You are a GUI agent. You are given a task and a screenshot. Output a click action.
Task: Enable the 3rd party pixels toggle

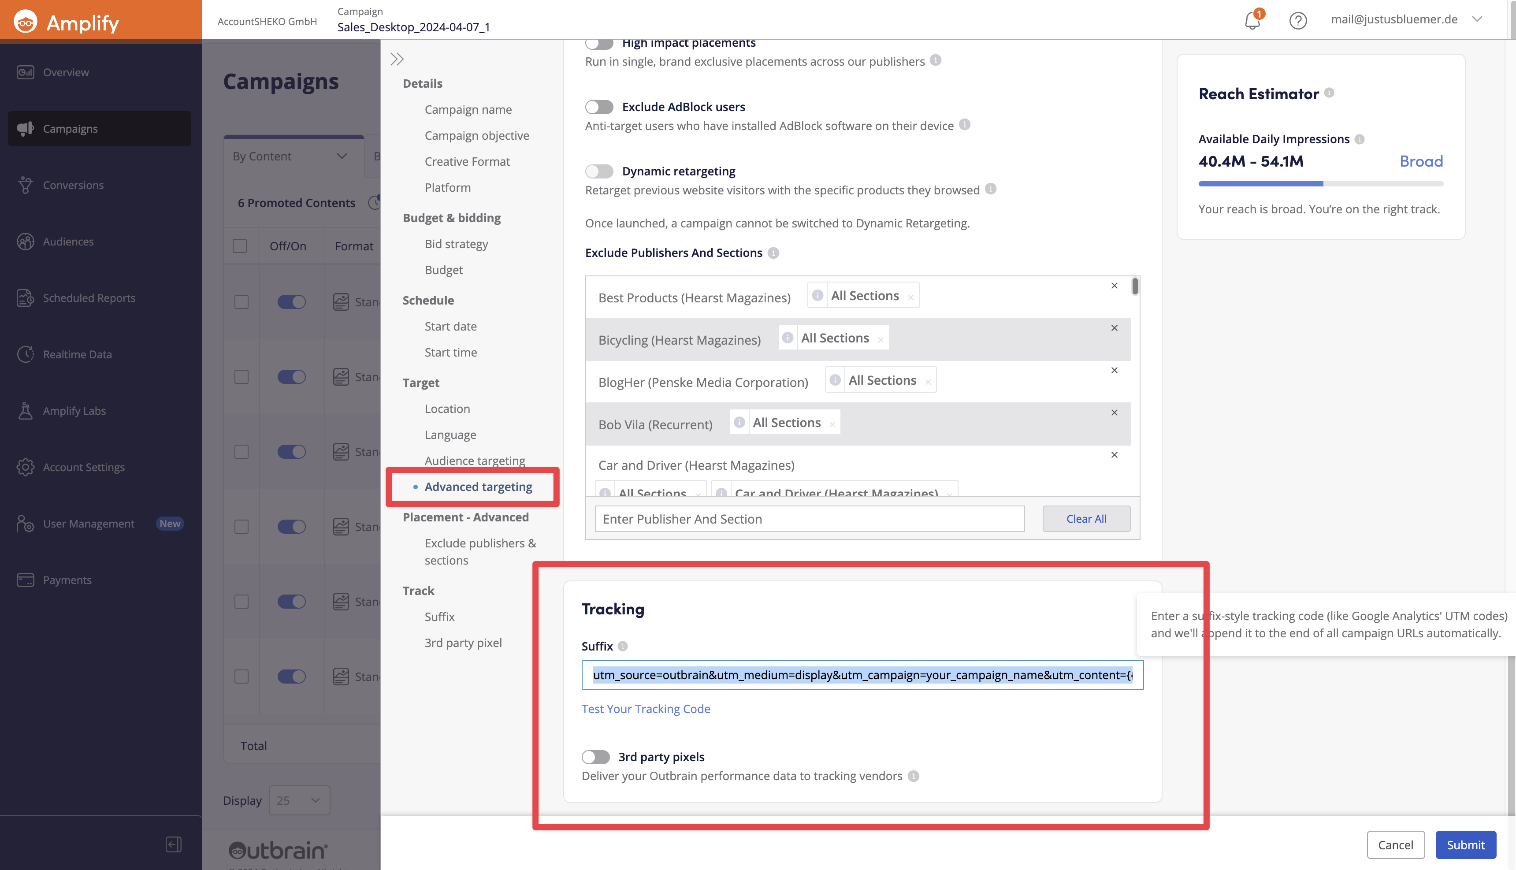click(x=595, y=757)
